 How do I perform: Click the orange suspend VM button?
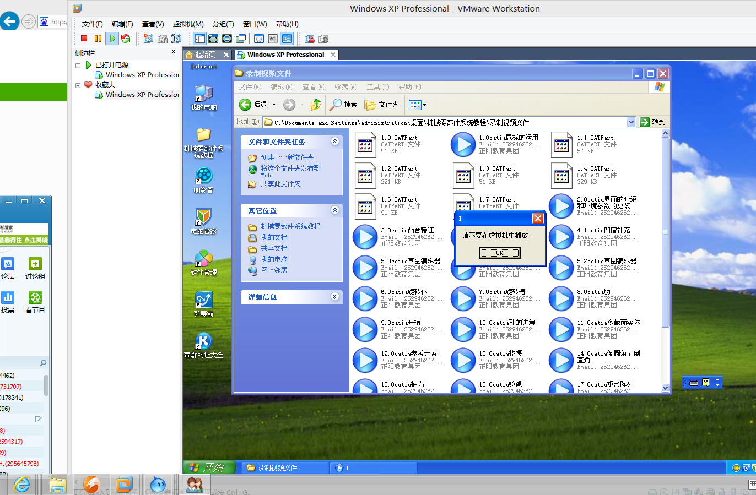point(98,39)
